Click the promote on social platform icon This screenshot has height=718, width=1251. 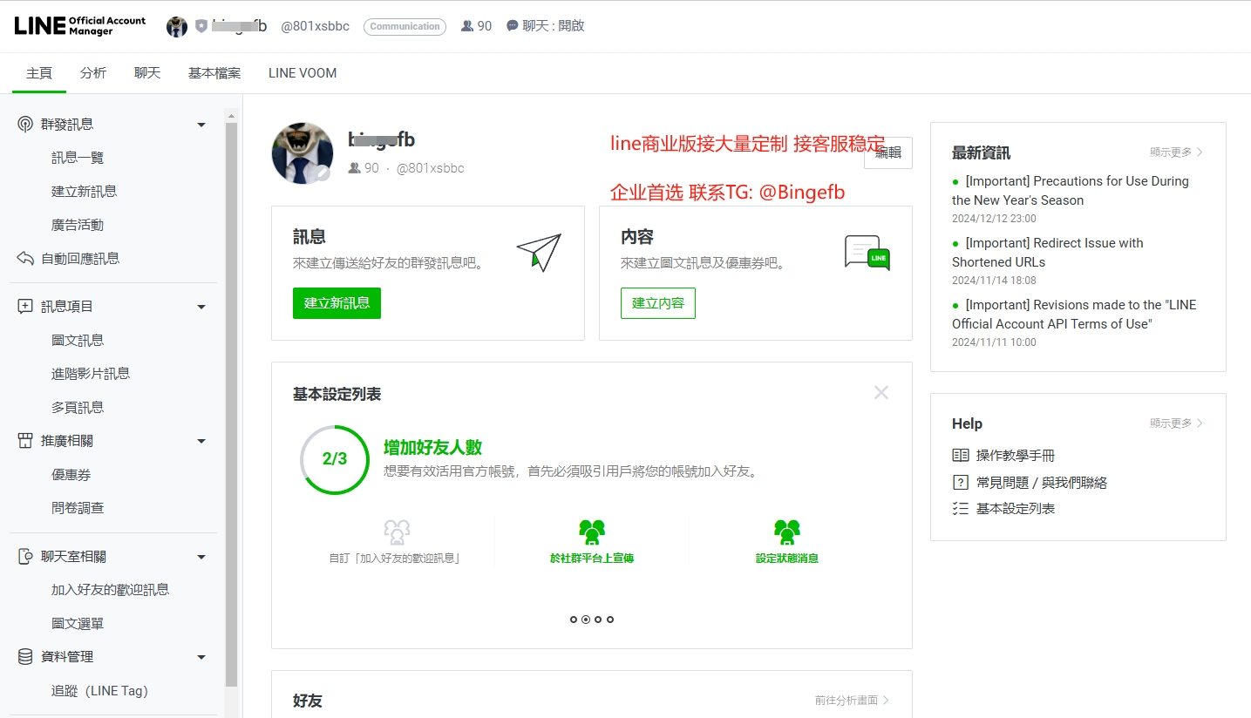click(x=592, y=532)
